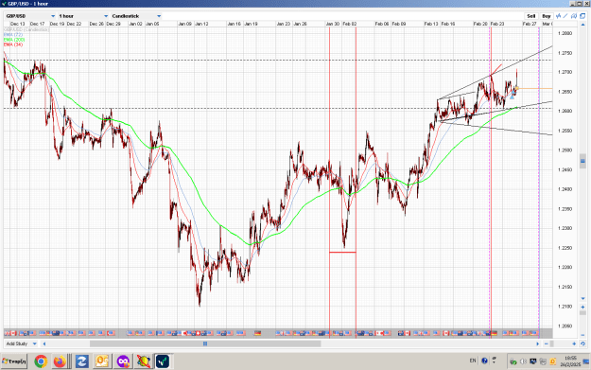This screenshot has height=370, width=591.
Task: Click the vertical price scale slider handle
Action: pyautogui.click(x=582, y=162)
